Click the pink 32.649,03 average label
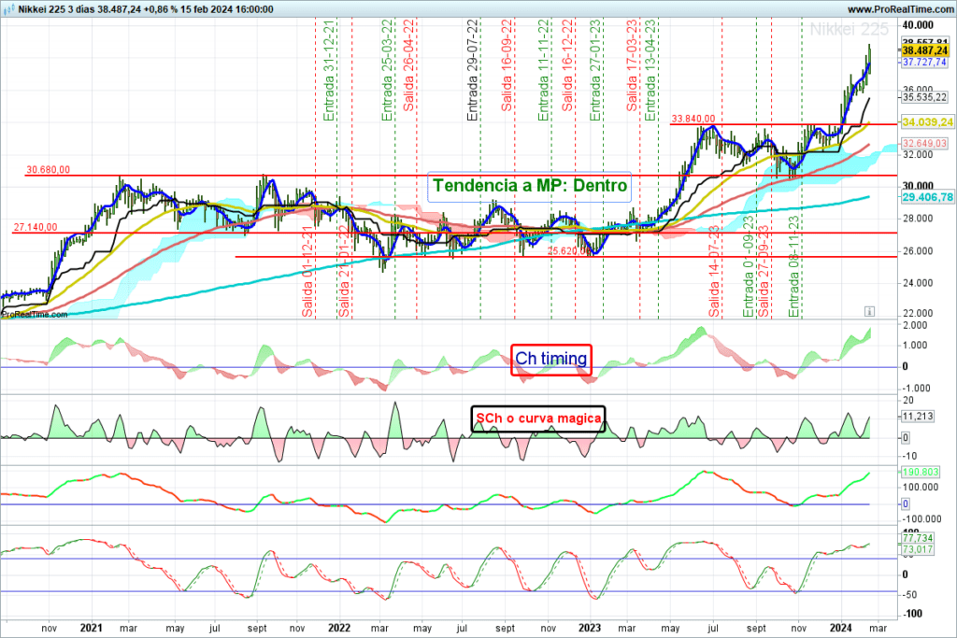 (x=924, y=143)
